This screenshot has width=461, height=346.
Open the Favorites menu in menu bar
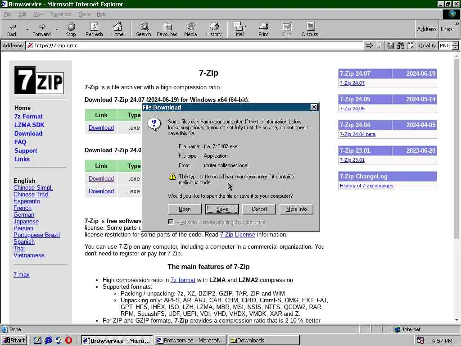[x=61, y=14]
